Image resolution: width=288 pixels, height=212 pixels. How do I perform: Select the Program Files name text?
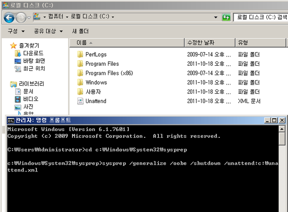[x=102, y=64]
